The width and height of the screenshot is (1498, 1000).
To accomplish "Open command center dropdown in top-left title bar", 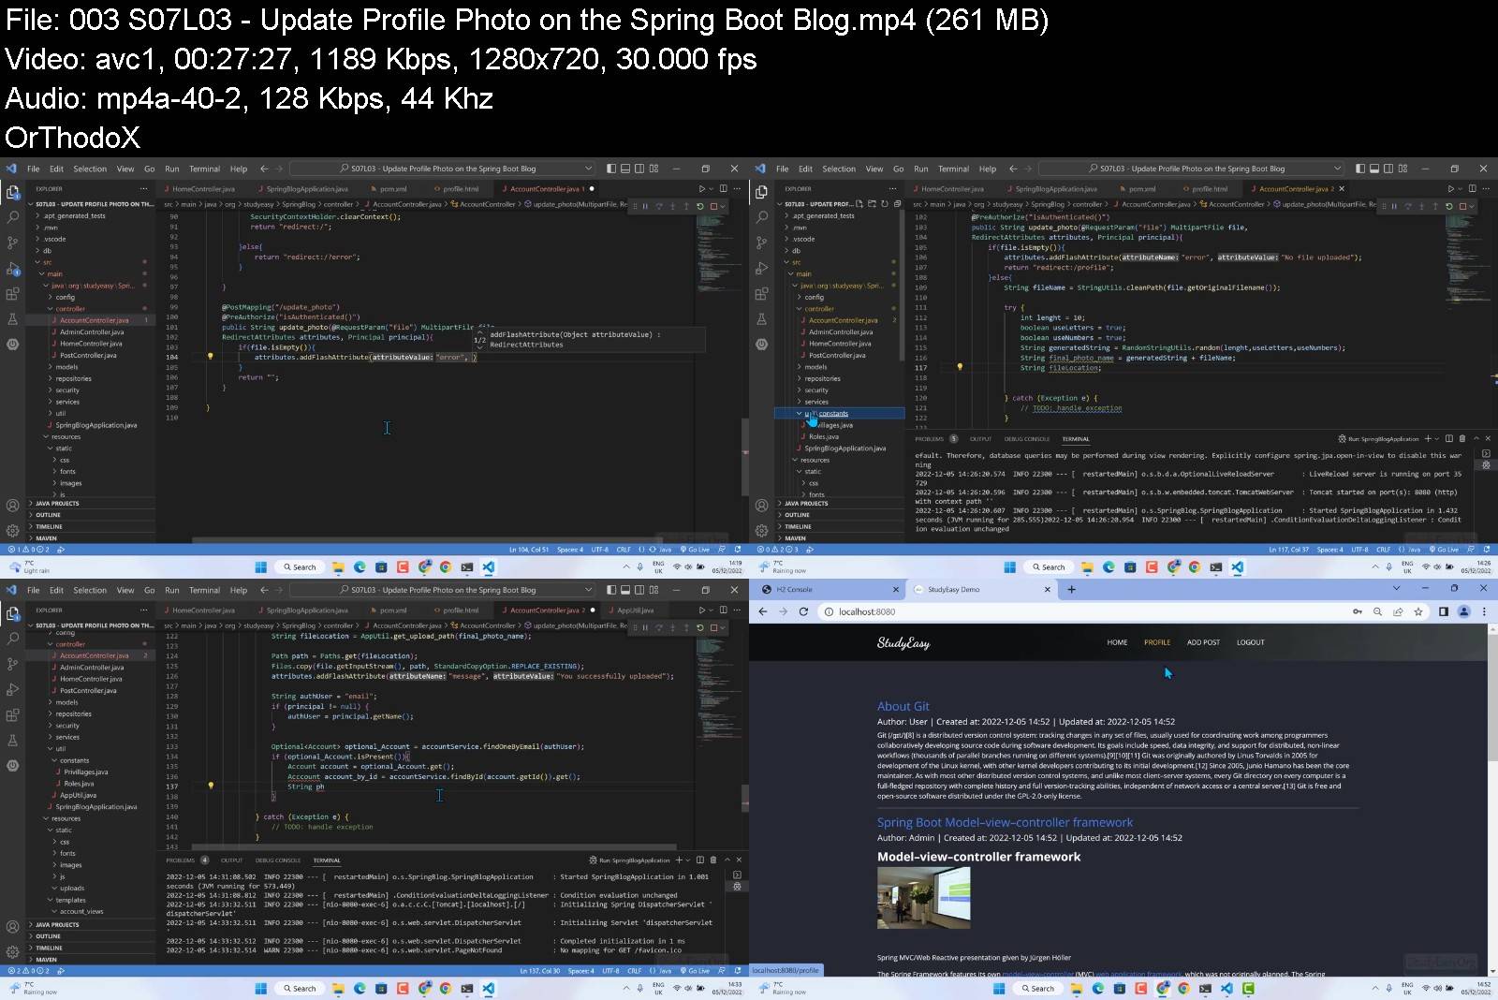I will pos(588,169).
